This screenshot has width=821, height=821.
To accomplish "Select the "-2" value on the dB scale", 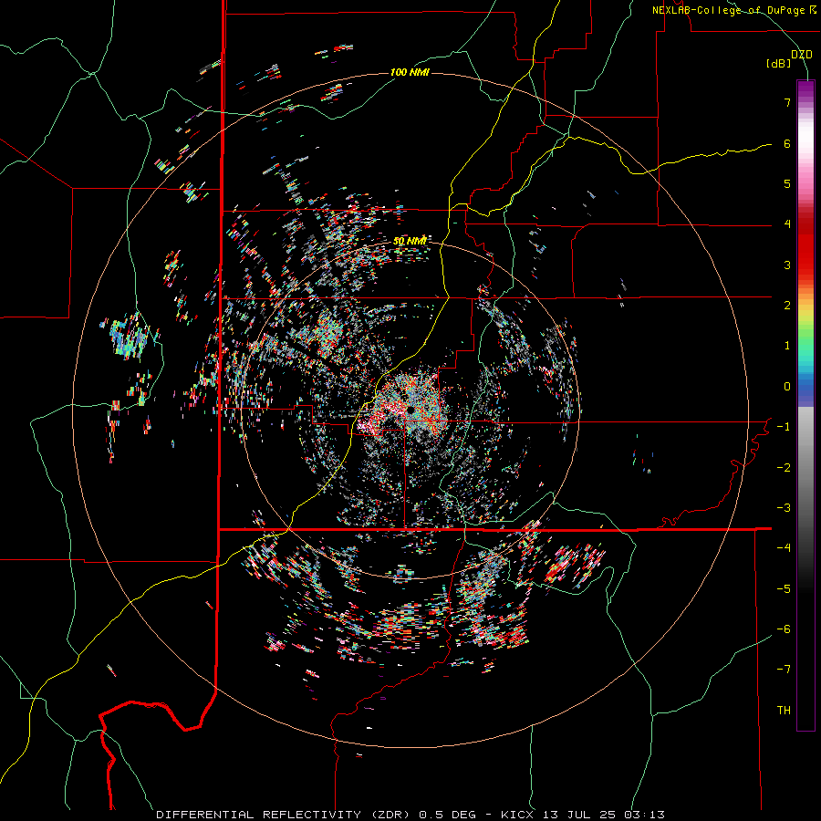I will pyautogui.click(x=784, y=468).
